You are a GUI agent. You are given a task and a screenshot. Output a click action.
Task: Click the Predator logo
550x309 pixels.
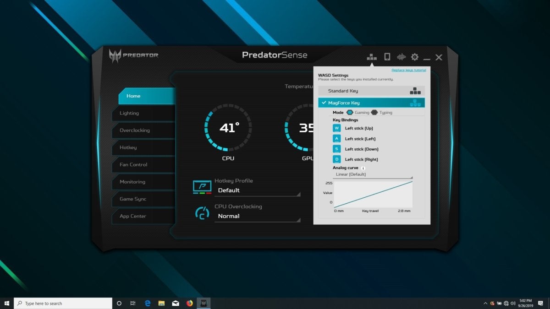coord(134,55)
